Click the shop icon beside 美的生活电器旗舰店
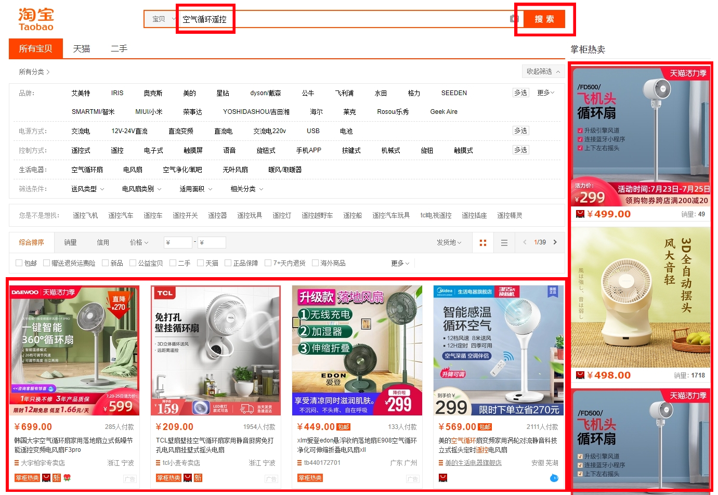Screen dimensions: 718x495 tap(441, 463)
